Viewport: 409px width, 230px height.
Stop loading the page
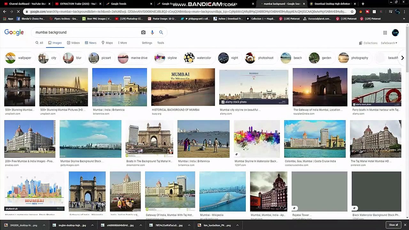click(x=18, y=11)
